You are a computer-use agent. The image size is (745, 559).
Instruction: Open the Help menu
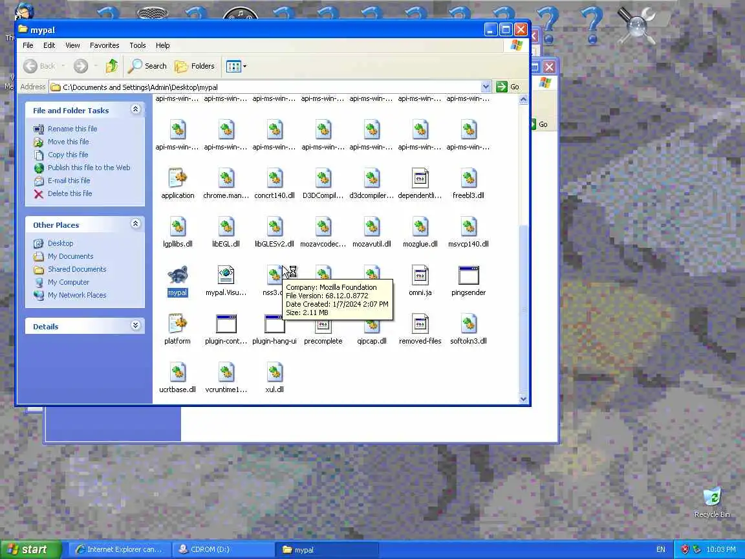pos(162,45)
